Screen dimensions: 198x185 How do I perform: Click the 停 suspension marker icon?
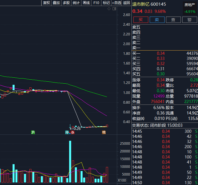pyautogui.click(x=67, y=132)
